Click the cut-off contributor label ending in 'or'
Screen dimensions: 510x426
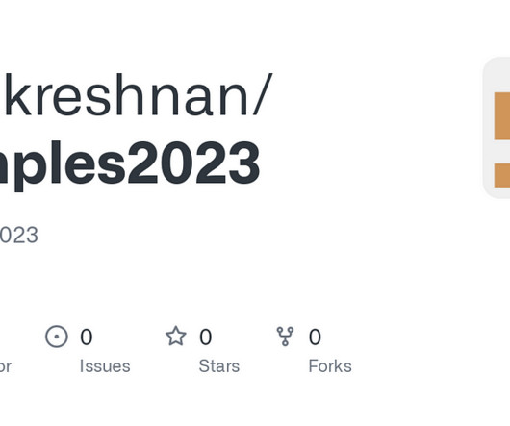(x=5, y=366)
